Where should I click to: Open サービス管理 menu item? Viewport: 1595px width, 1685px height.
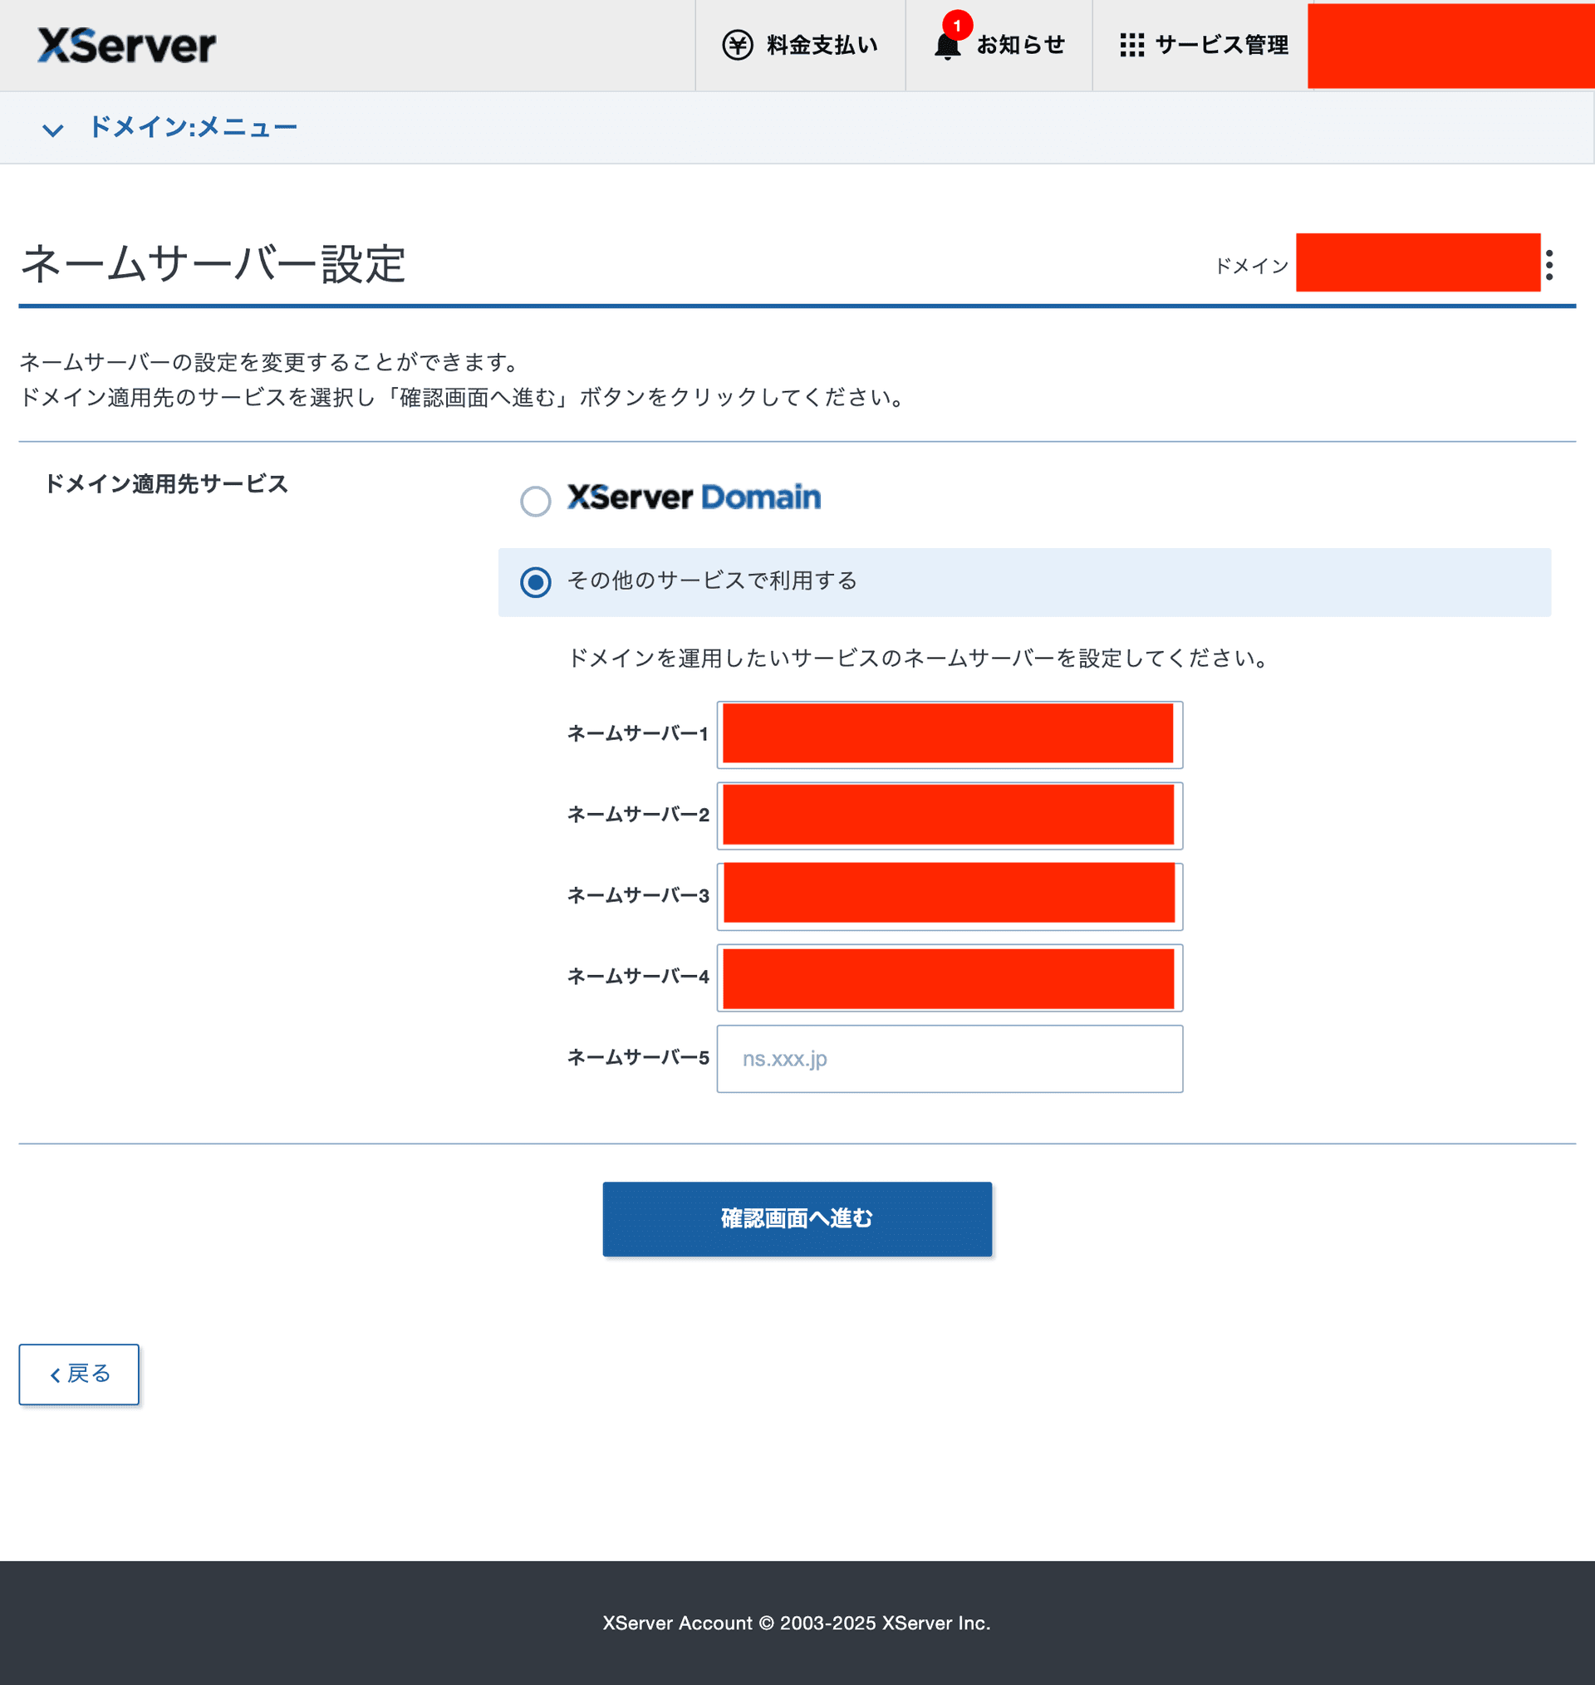[x=1203, y=45]
